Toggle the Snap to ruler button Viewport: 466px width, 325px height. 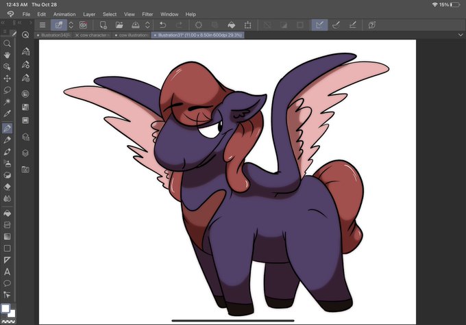click(x=319, y=25)
